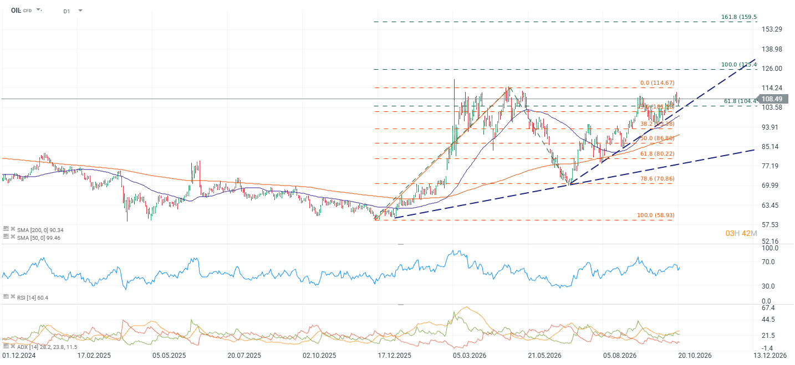Image resolution: width=795 pixels, height=365 pixels.
Task: Remove the RSI [14] indicator
Action: [x=13, y=297]
